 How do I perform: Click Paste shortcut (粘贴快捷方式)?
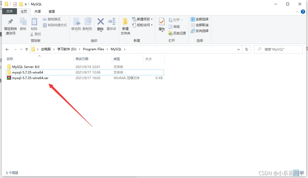point(55,25)
